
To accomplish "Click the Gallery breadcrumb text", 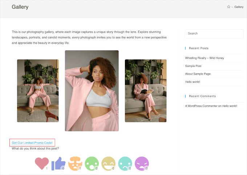I will 239,7.
